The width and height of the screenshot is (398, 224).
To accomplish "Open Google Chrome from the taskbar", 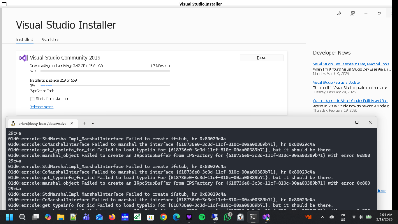I will click(x=163, y=217).
